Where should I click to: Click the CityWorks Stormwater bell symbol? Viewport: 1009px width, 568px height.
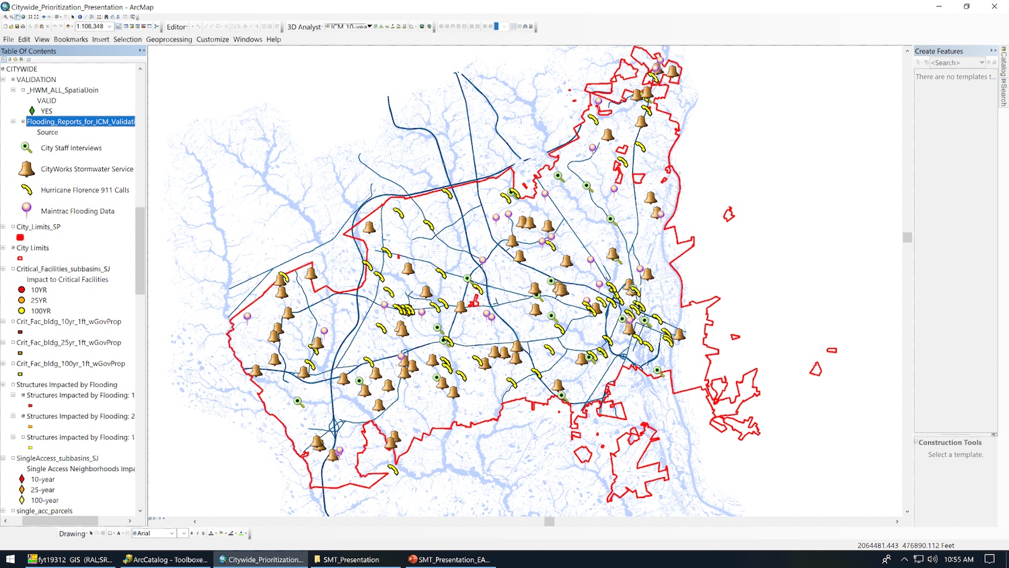point(26,169)
